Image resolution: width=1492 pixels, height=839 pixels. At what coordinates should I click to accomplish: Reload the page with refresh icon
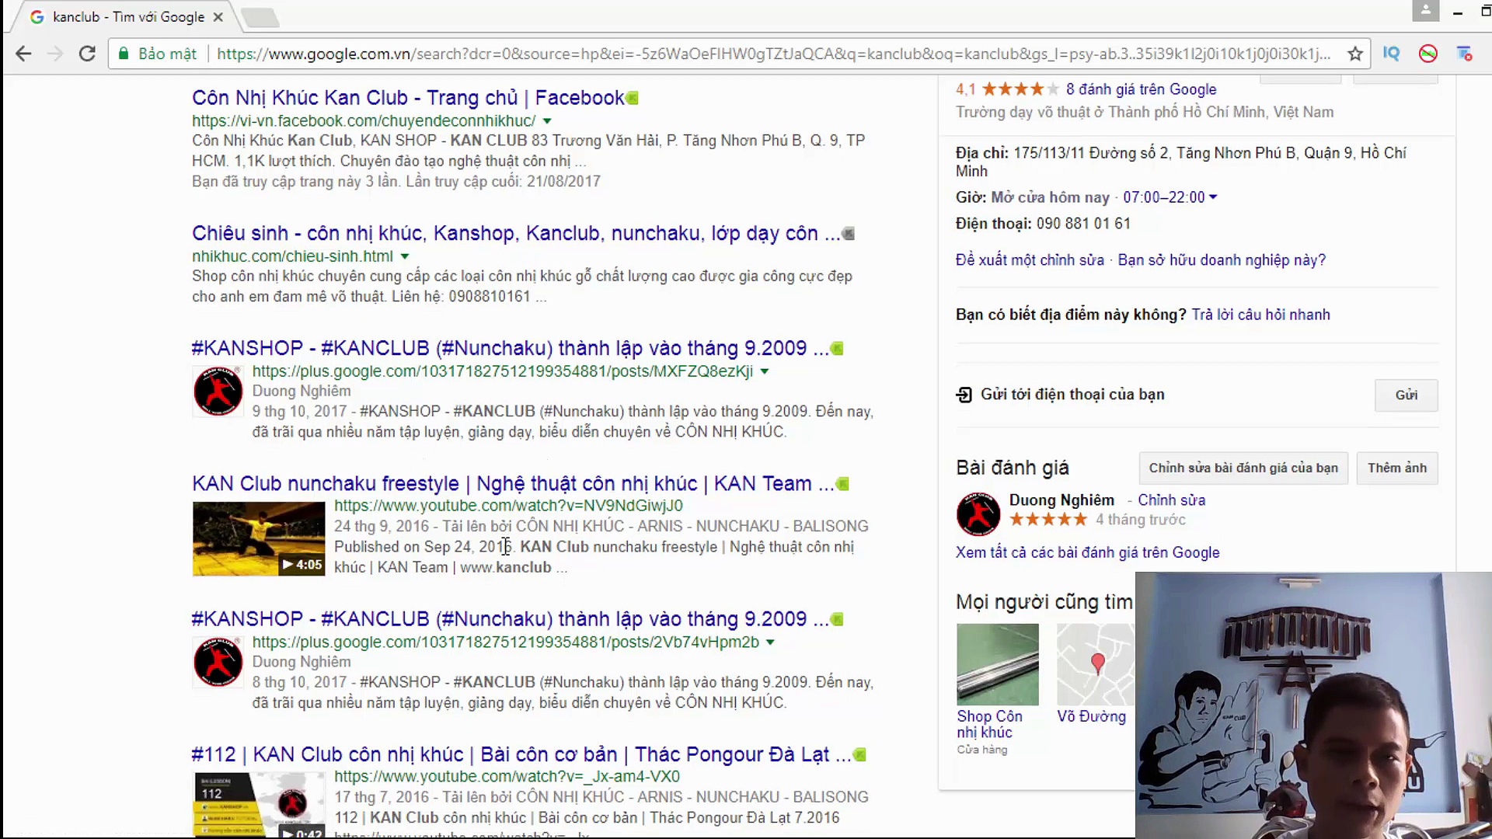point(87,54)
